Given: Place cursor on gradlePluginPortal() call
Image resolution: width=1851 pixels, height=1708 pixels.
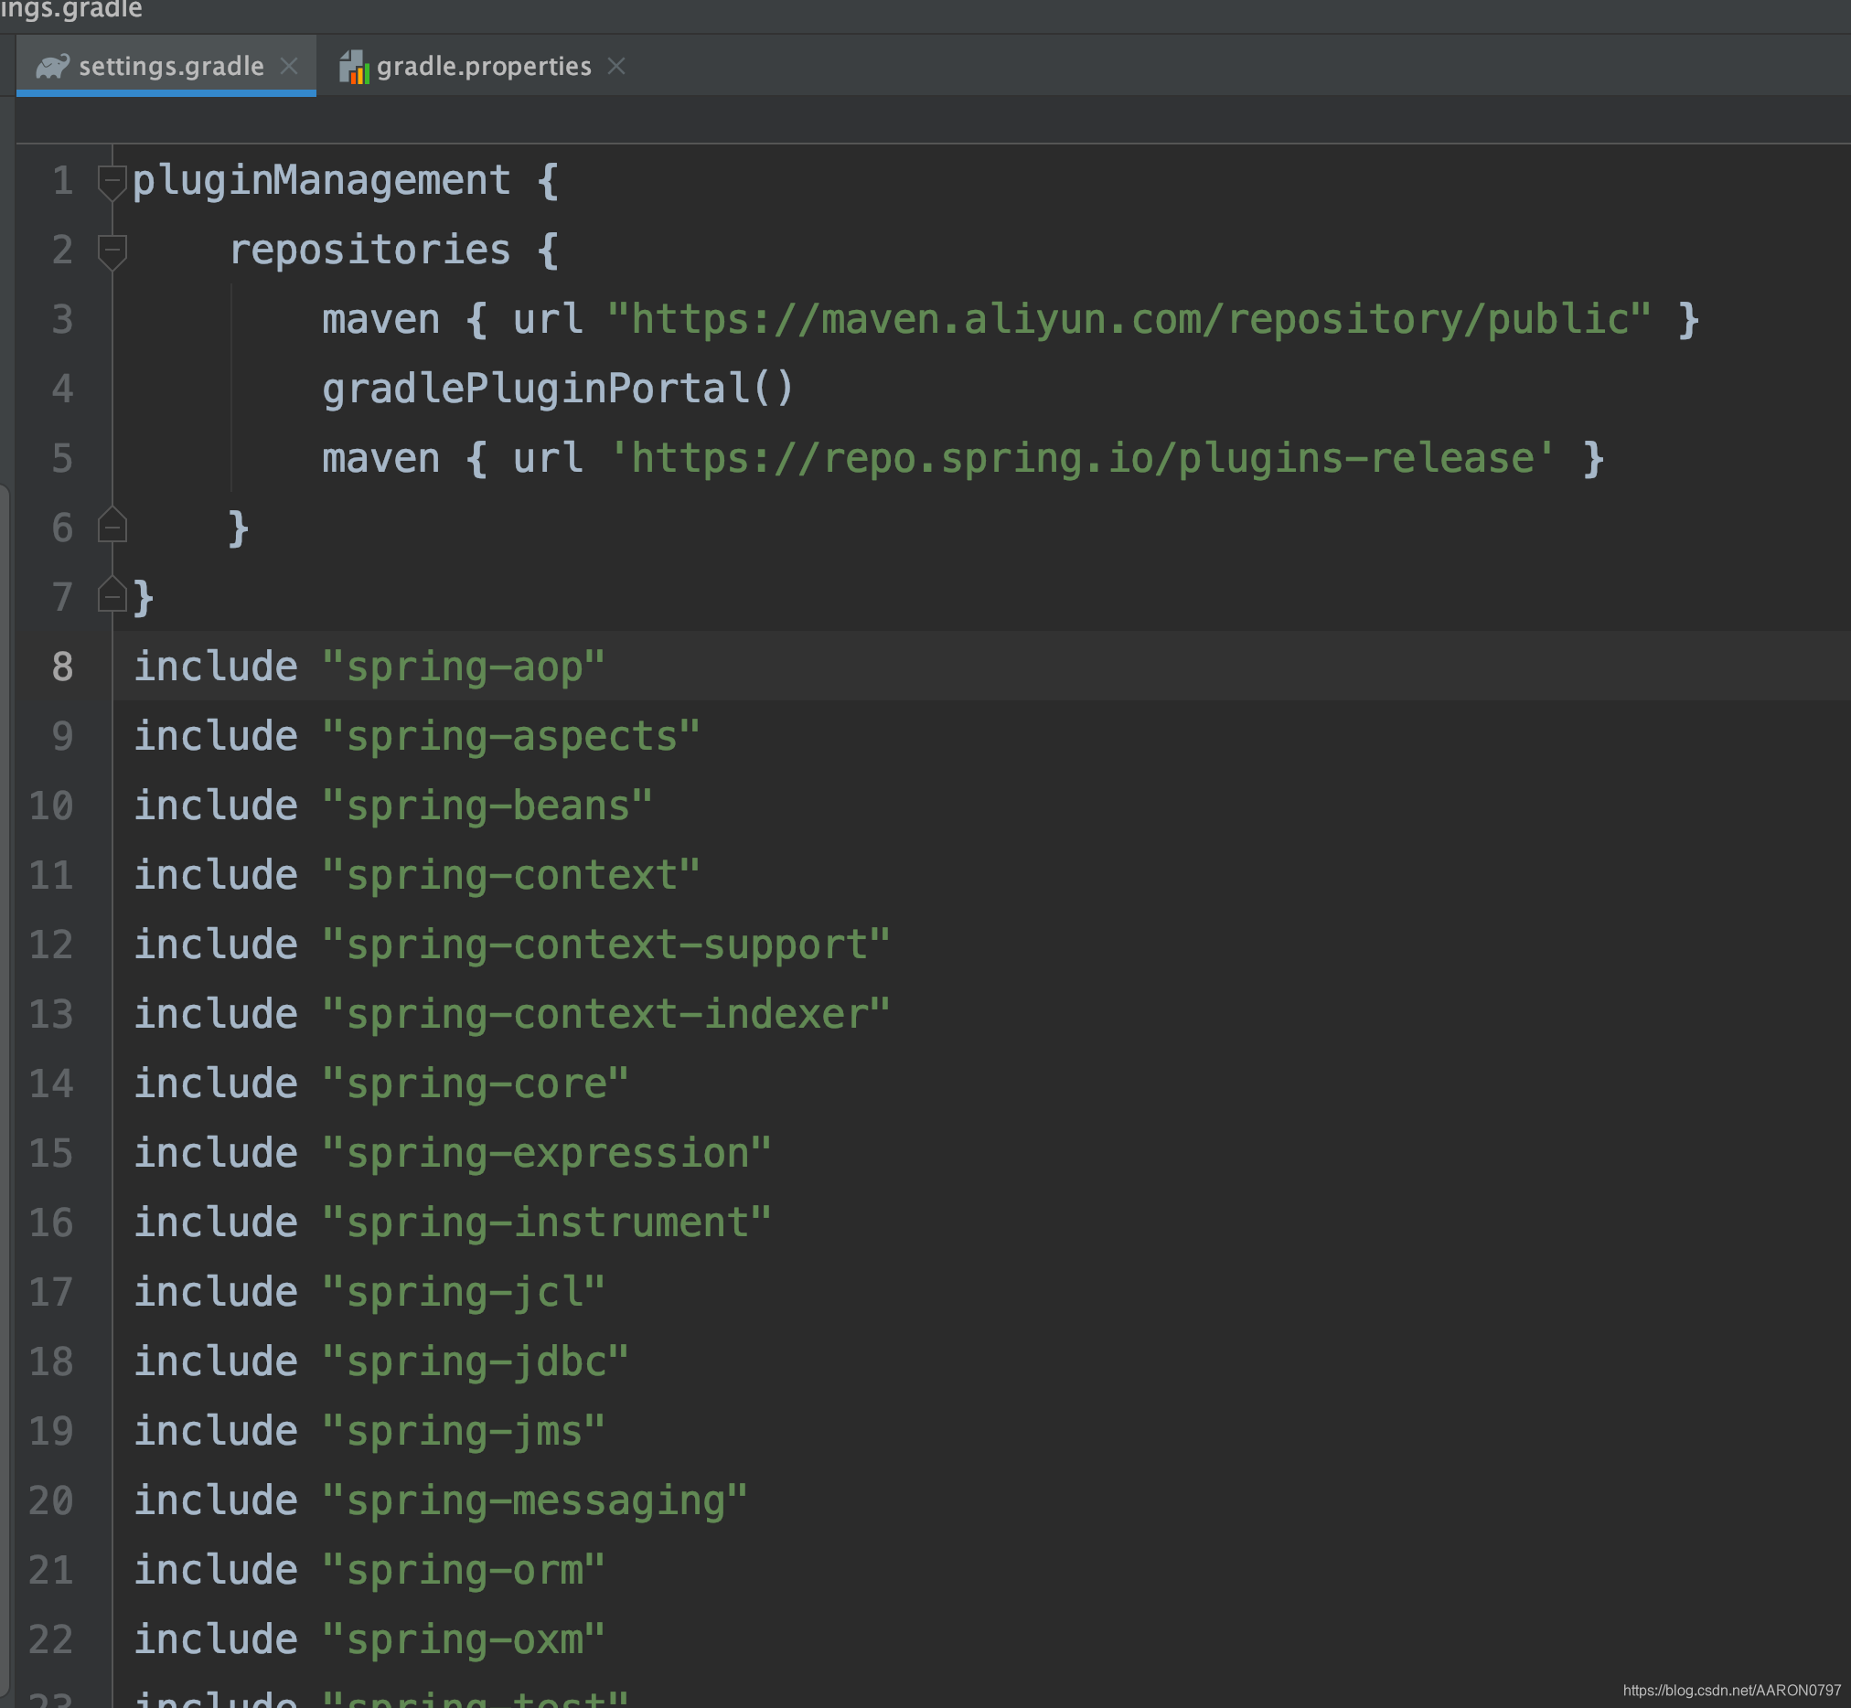Looking at the screenshot, I should pyautogui.click(x=557, y=390).
